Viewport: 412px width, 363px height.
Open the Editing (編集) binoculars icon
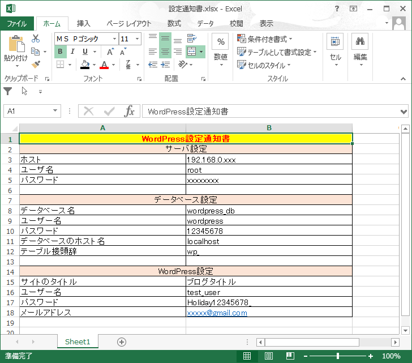point(360,41)
